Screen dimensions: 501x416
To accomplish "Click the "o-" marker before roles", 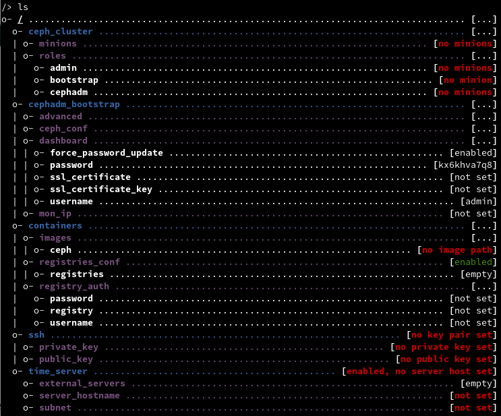I will (28, 56).
